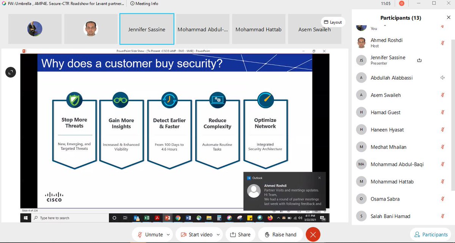Open Word from the shared taskbar
The width and height of the screenshot is (455, 243).
pos(188,218)
